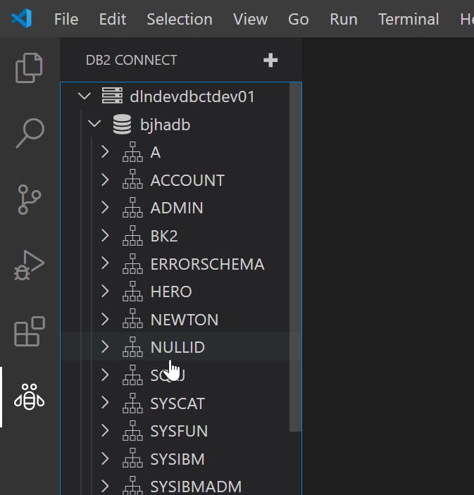Select the BK2 schema label

(x=164, y=236)
